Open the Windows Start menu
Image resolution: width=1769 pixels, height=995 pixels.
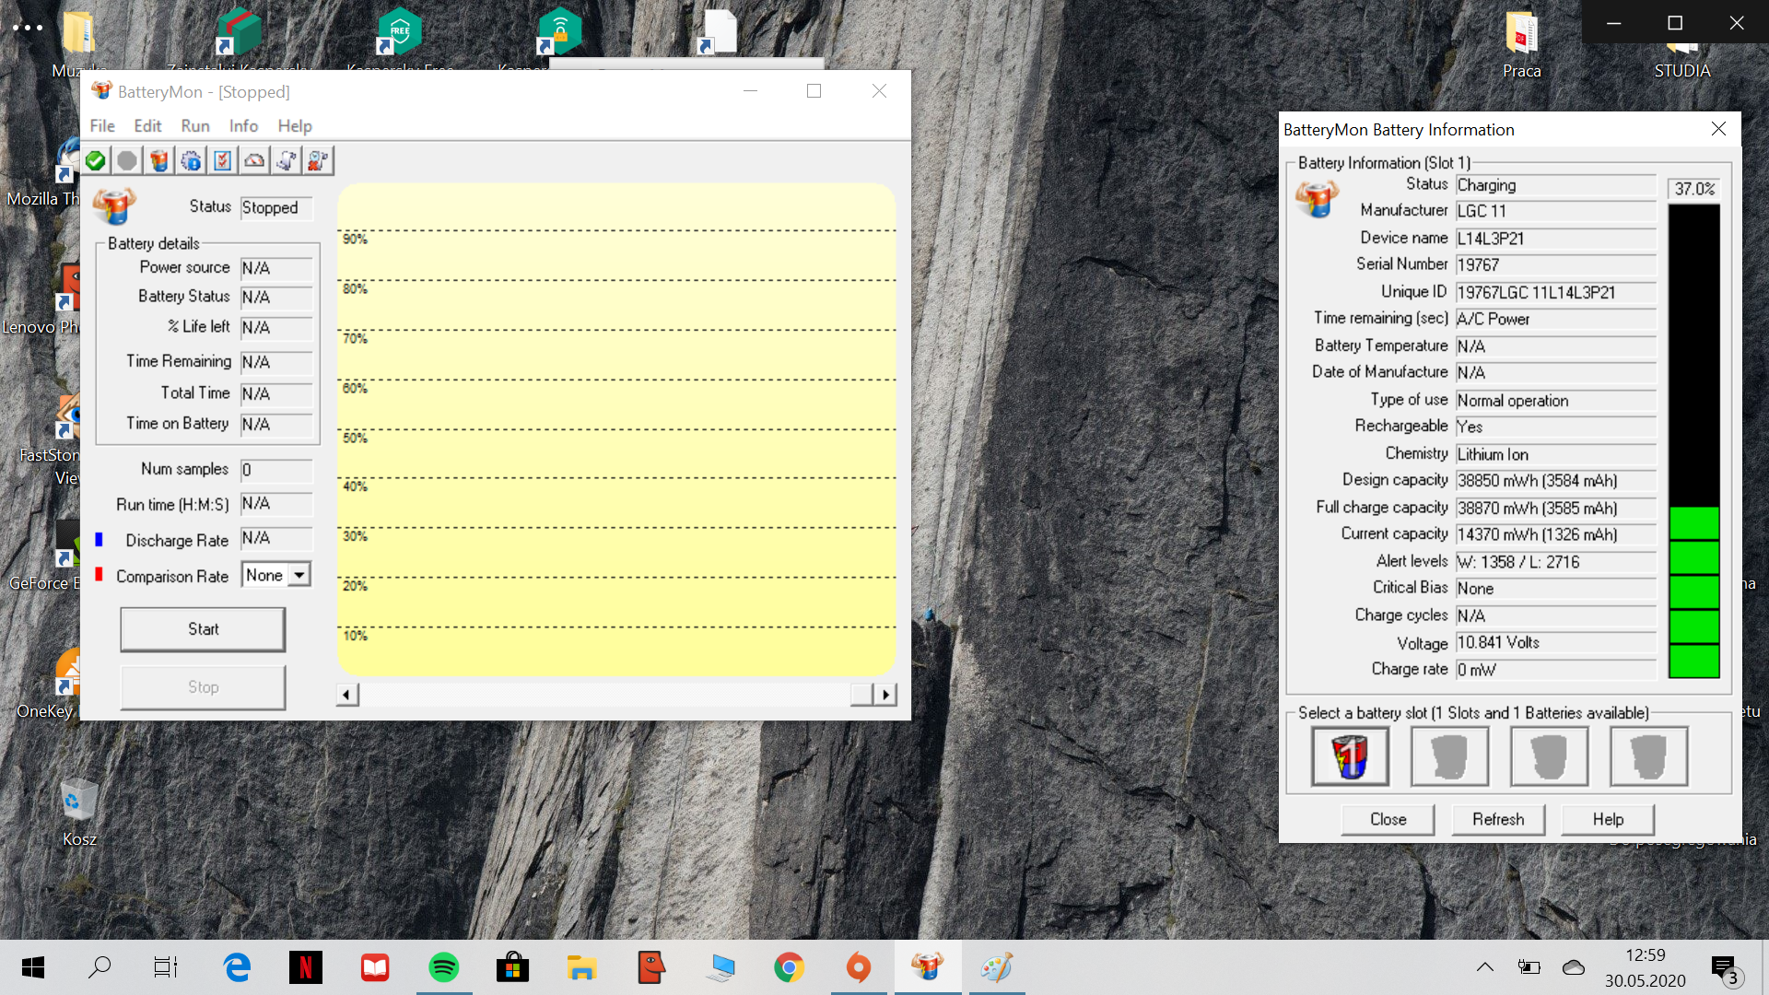33,967
